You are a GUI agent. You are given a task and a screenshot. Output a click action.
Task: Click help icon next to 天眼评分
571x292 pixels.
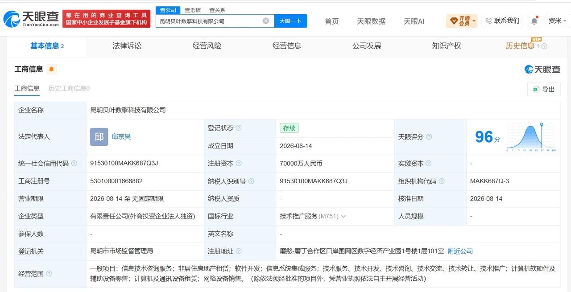(429, 137)
